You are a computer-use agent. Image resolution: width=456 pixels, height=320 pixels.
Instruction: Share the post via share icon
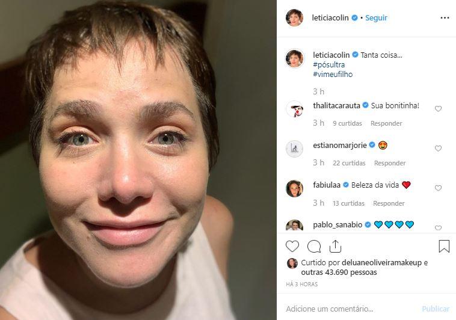pos(336,246)
